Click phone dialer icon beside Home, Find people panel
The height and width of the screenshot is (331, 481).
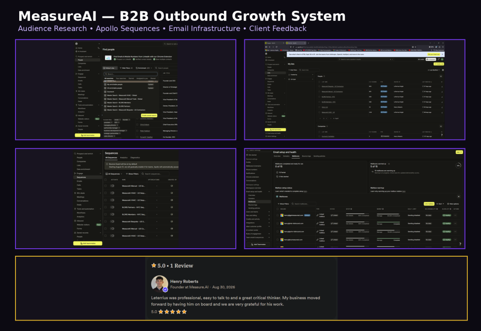[99, 48]
